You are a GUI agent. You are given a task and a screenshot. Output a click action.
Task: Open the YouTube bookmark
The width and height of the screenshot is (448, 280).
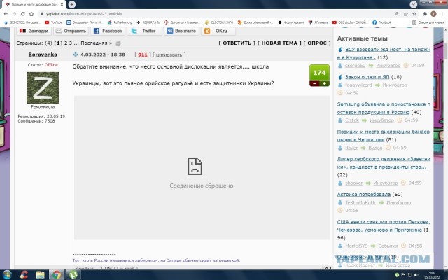53,22
